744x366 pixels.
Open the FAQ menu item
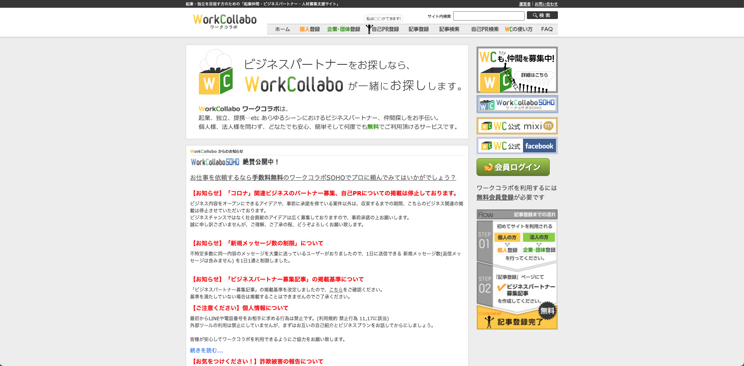tap(547, 29)
